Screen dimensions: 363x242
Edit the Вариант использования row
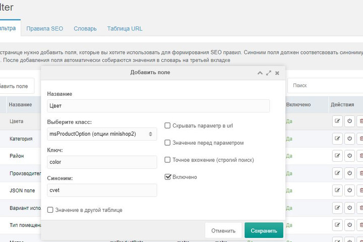pos(337,208)
